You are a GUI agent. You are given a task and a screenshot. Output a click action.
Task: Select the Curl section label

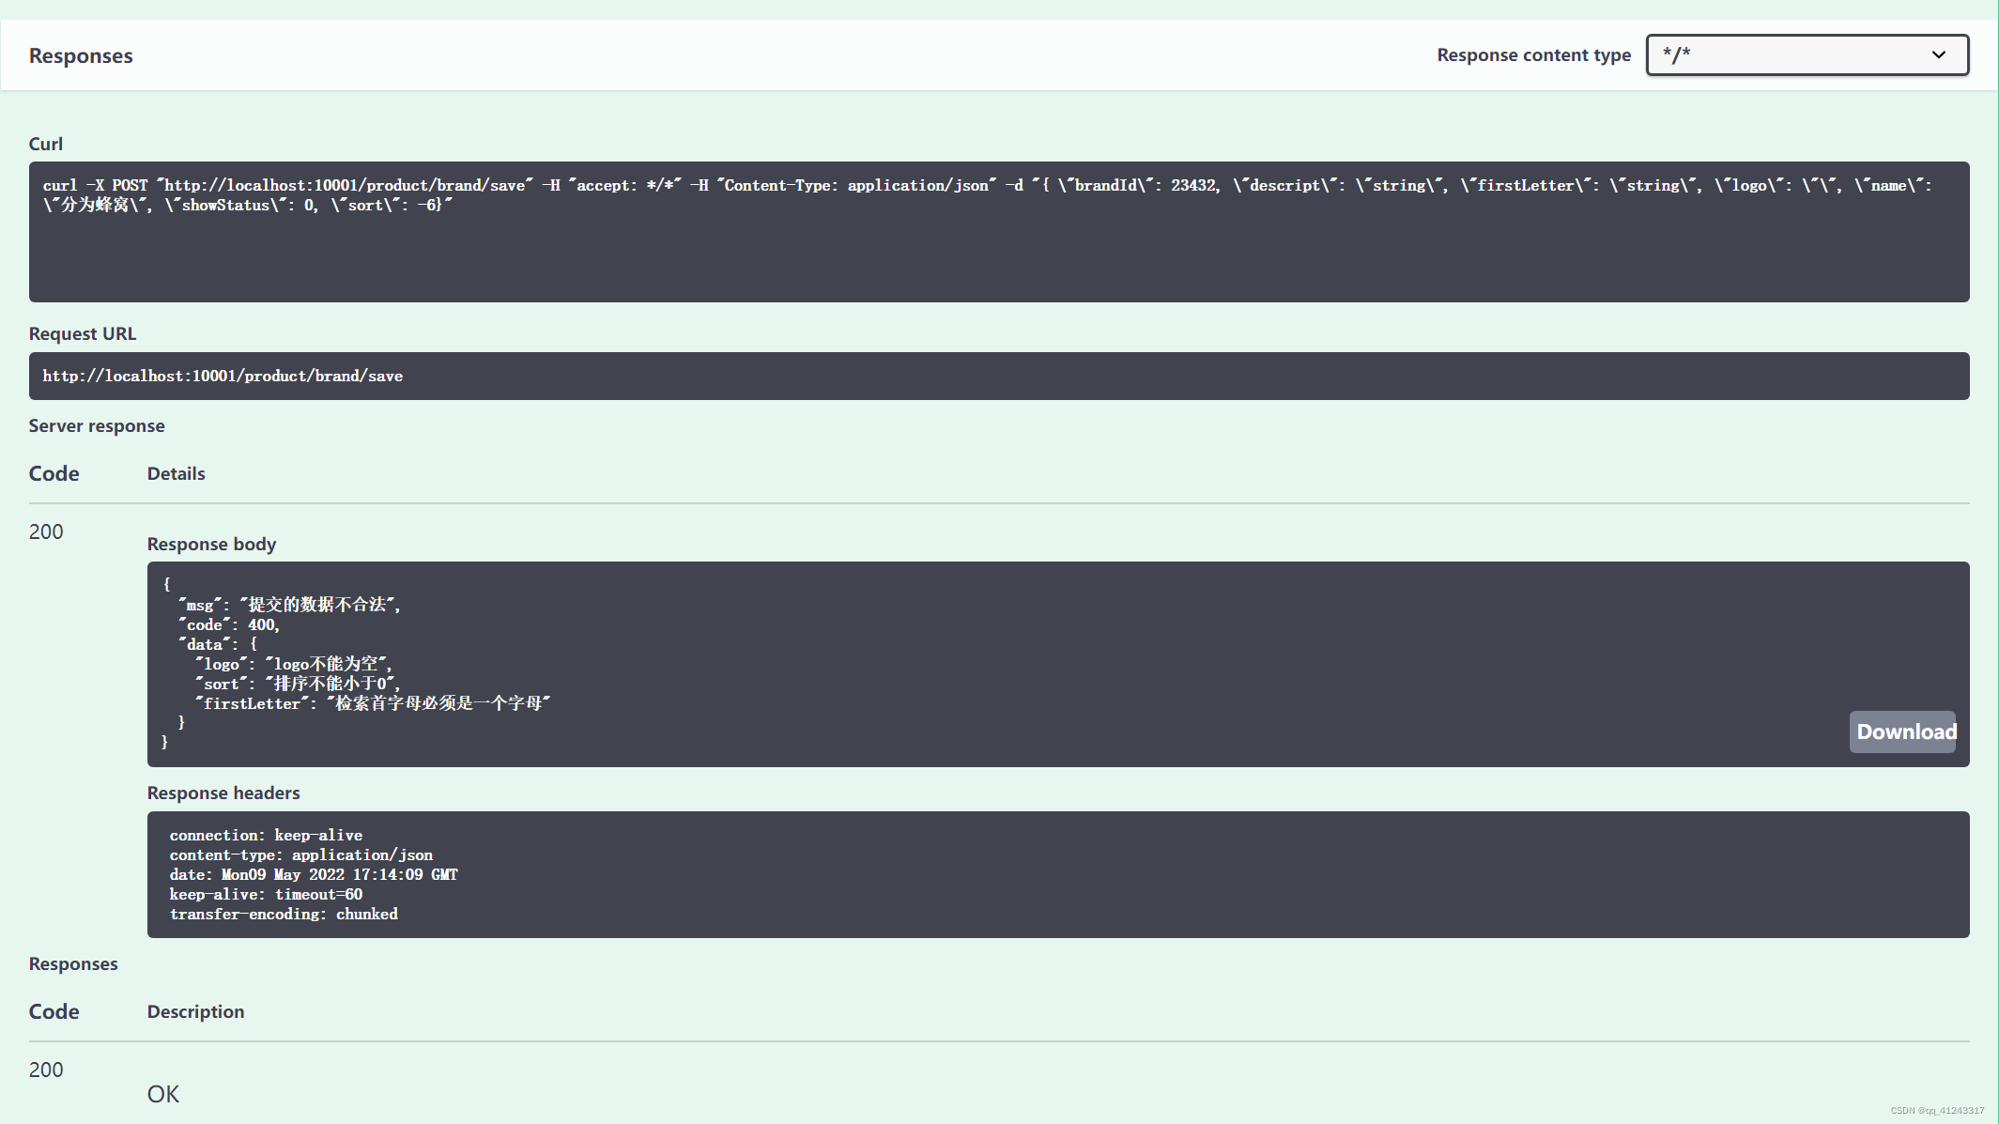[x=46, y=143]
